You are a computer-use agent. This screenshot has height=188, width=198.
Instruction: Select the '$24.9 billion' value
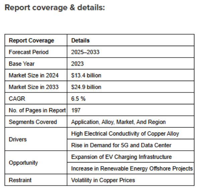(x=86, y=87)
